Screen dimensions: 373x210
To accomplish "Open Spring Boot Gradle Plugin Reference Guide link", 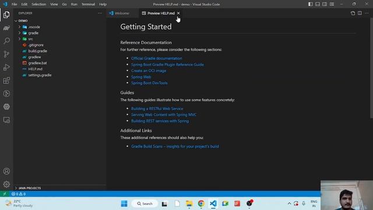I will click(x=167, y=65).
